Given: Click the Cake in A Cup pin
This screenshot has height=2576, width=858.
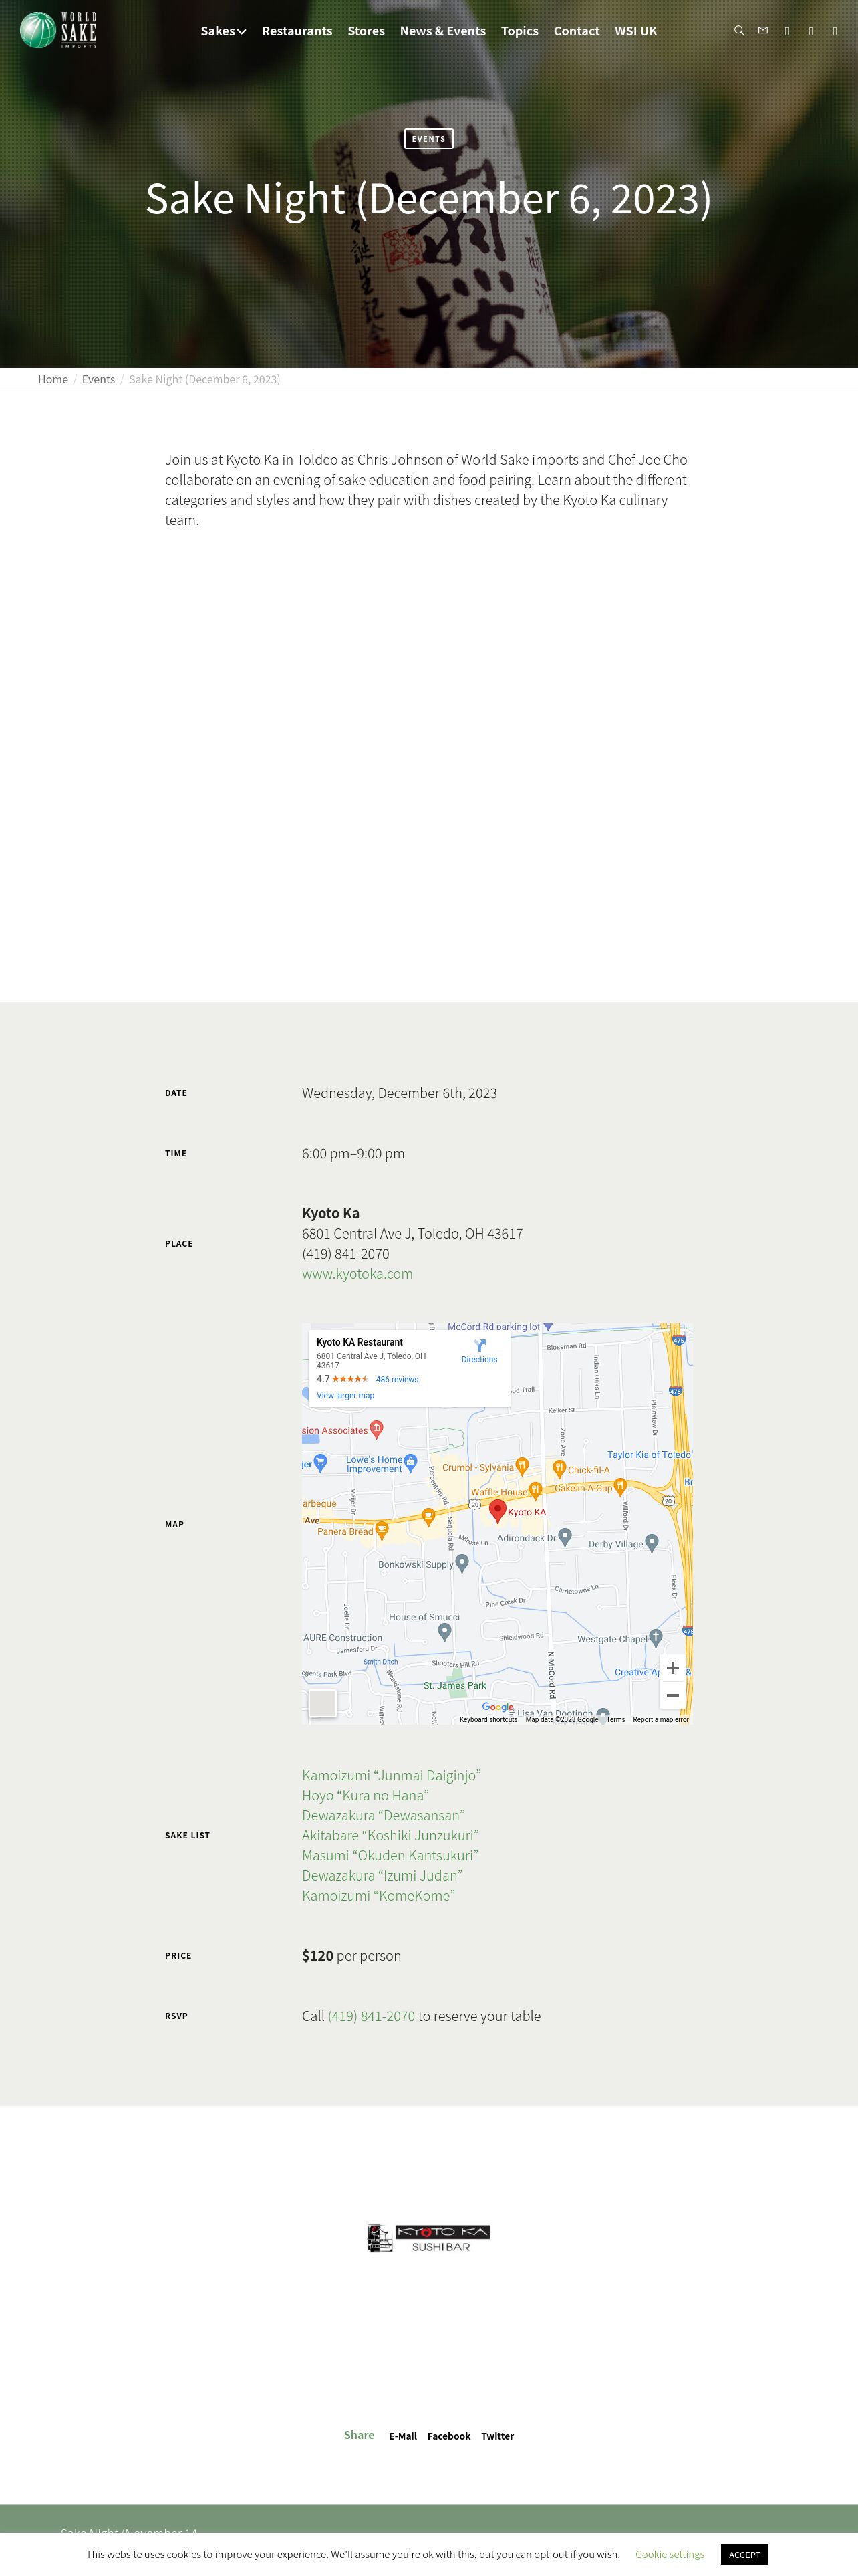Looking at the screenshot, I should click(x=619, y=1486).
